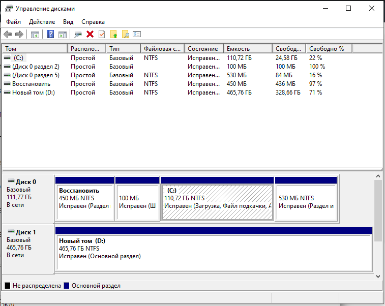Sort by Файловая система column header
The width and height of the screenshot is (385, 306).
(x=163, y=49)
